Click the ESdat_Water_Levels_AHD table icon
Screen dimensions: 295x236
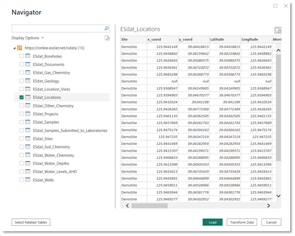click(28, 172)
